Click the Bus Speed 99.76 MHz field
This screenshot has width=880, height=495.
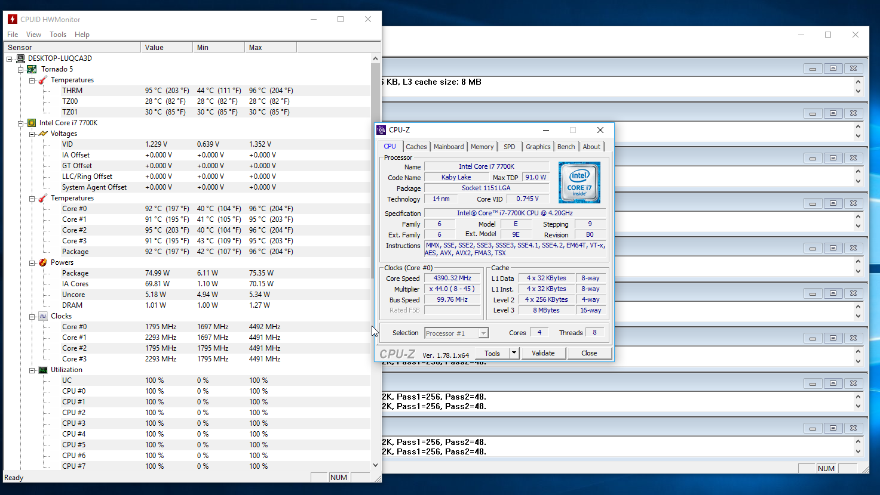[x=452, y=300]
